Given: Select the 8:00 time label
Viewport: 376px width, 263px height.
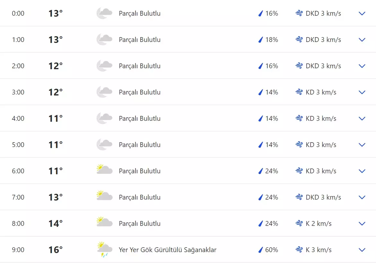Looking at the screenshot, I should (18, 224).
